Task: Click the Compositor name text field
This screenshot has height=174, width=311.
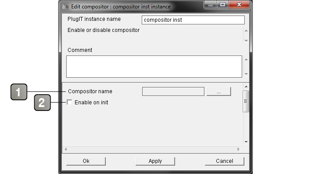Action: 173,91
